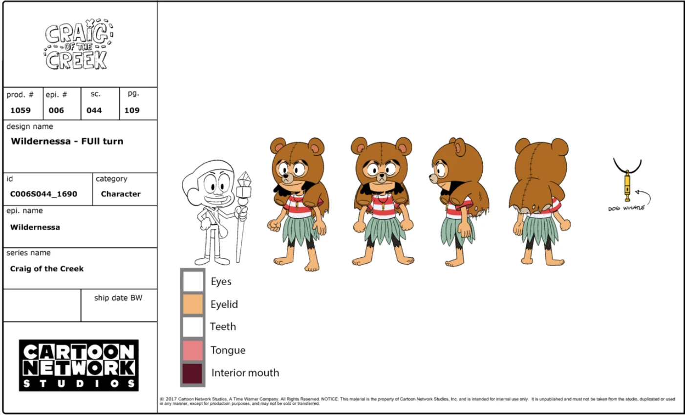Click the Craig of the Creek logo

(x=77, y=44)
